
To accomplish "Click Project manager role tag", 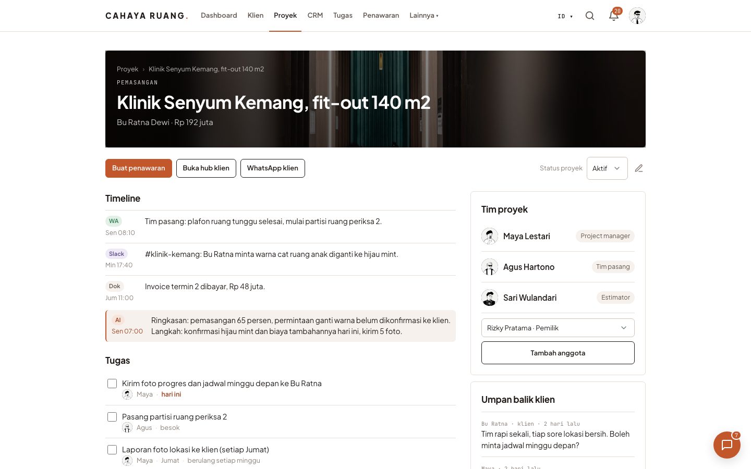I will click(605, 236).
